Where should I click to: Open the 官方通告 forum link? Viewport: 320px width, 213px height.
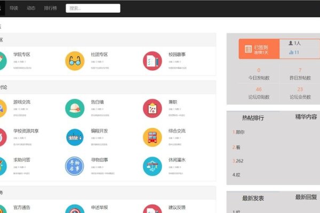[x=22, y=208]
